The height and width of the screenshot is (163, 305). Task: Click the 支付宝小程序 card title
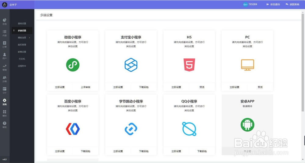(x=131, y=37)
